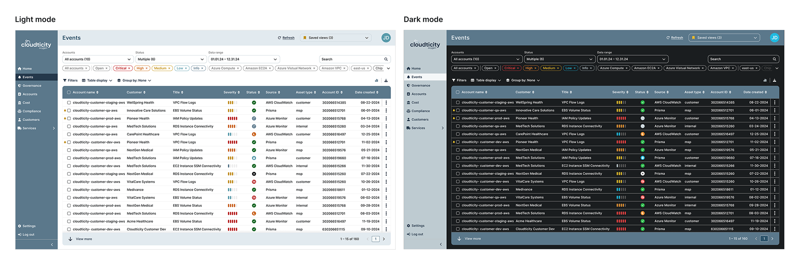Check the Acme Healthcare row checkbox, dark mode
The image size is (799, 269).
point(458,221)
